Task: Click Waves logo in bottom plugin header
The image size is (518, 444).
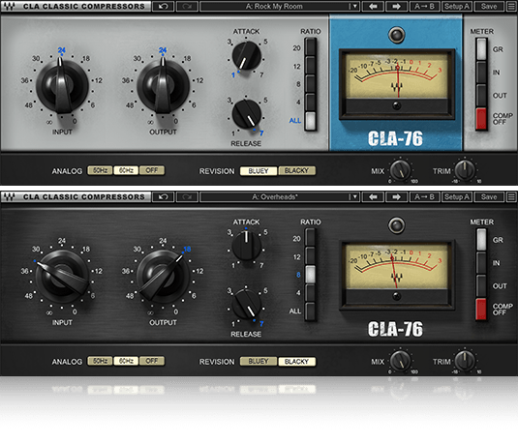Action: (10, 197)
